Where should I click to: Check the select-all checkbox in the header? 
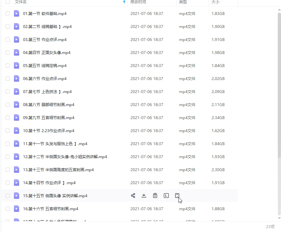[x=7, y=2]
